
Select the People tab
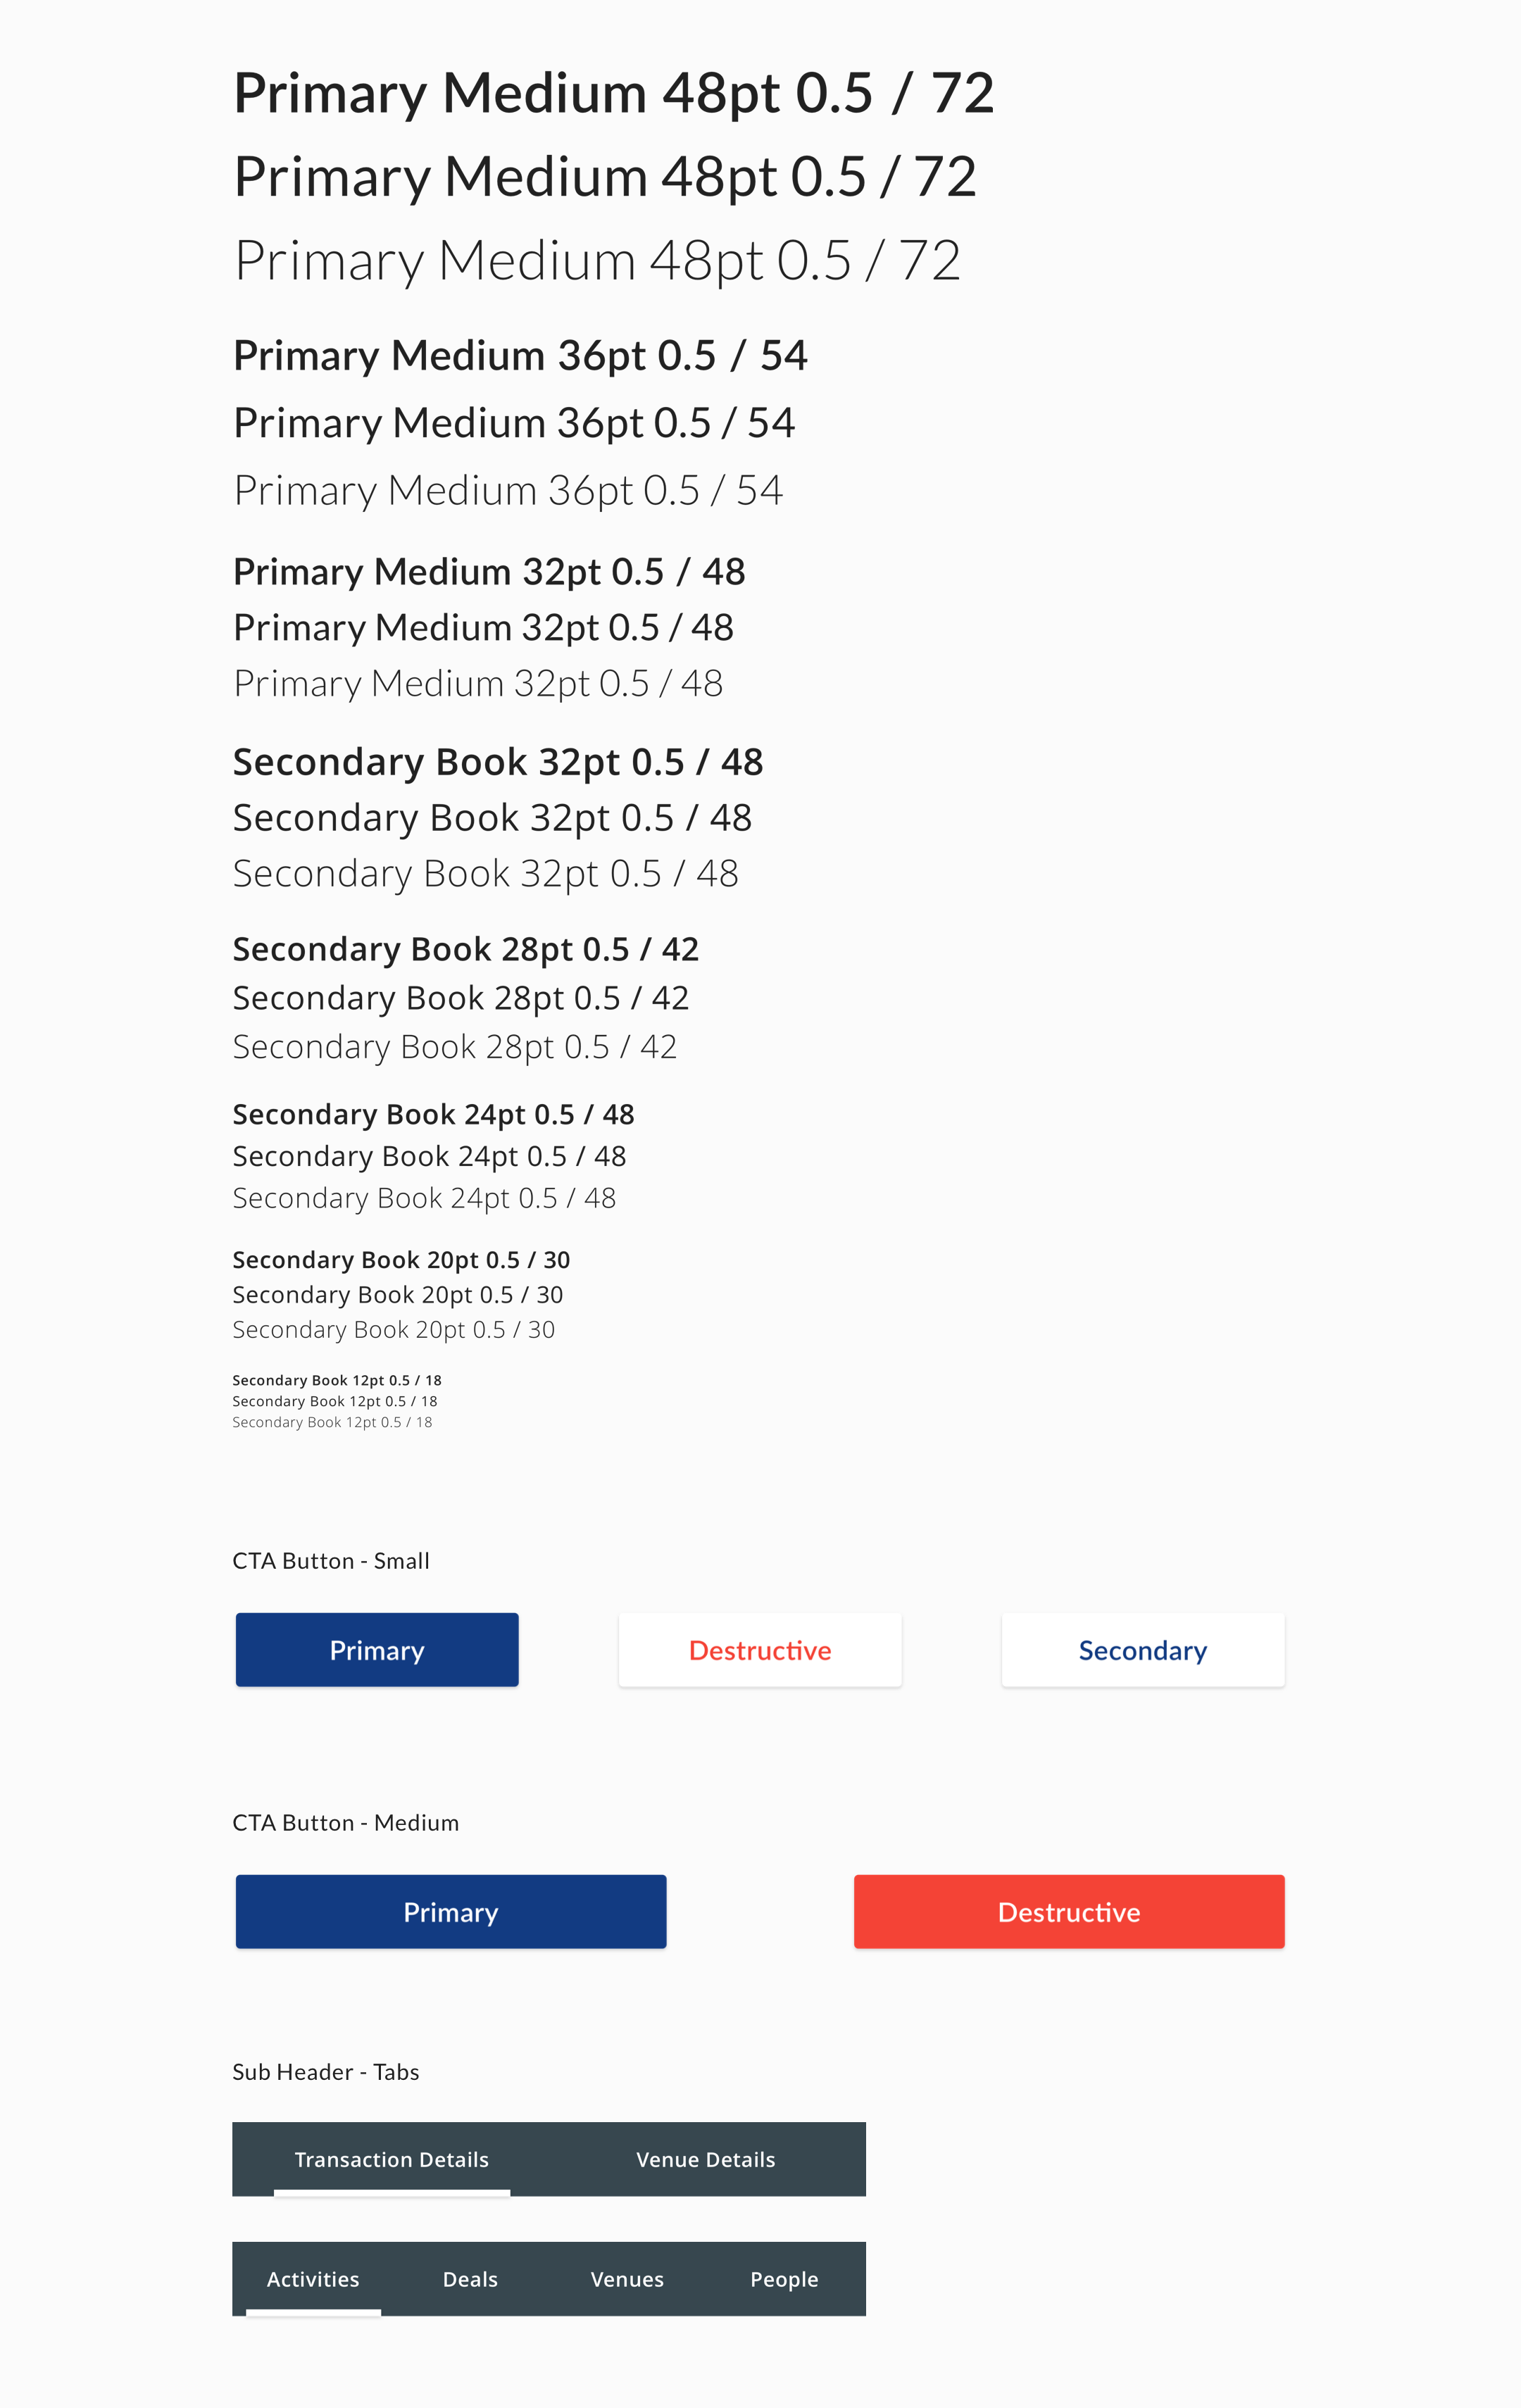[x=784, y=2279]
